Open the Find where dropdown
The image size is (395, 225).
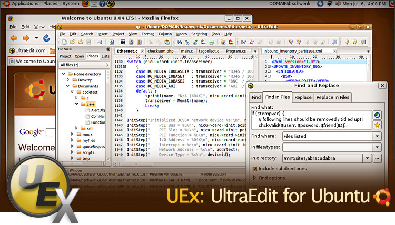pyautogui.click(x=377, y=136)
